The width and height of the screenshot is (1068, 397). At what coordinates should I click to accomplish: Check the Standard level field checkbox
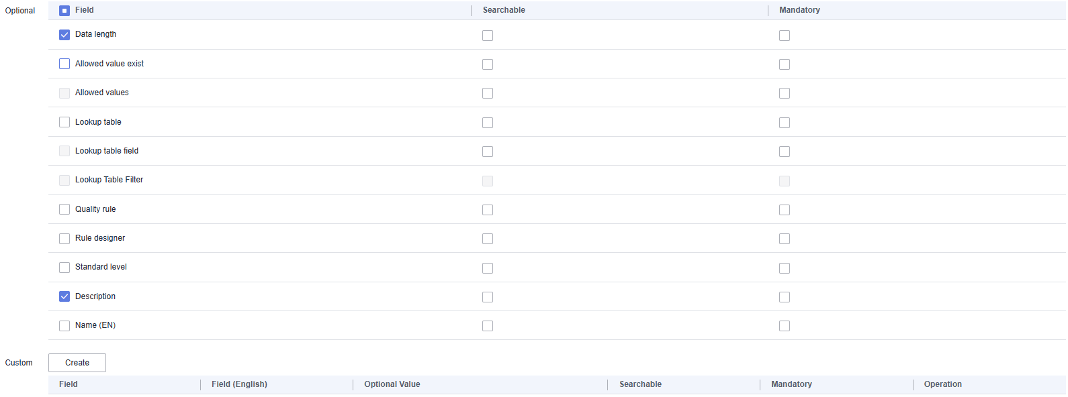[x=64, y=268]
